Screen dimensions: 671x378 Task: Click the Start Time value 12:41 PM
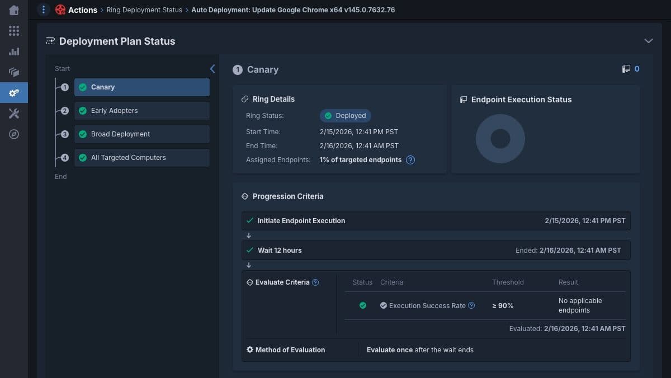pos(359,132)
